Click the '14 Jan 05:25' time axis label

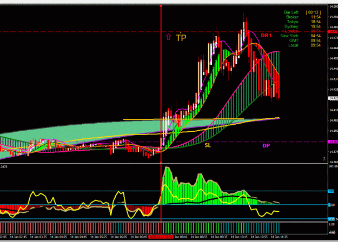coord(98,237)
